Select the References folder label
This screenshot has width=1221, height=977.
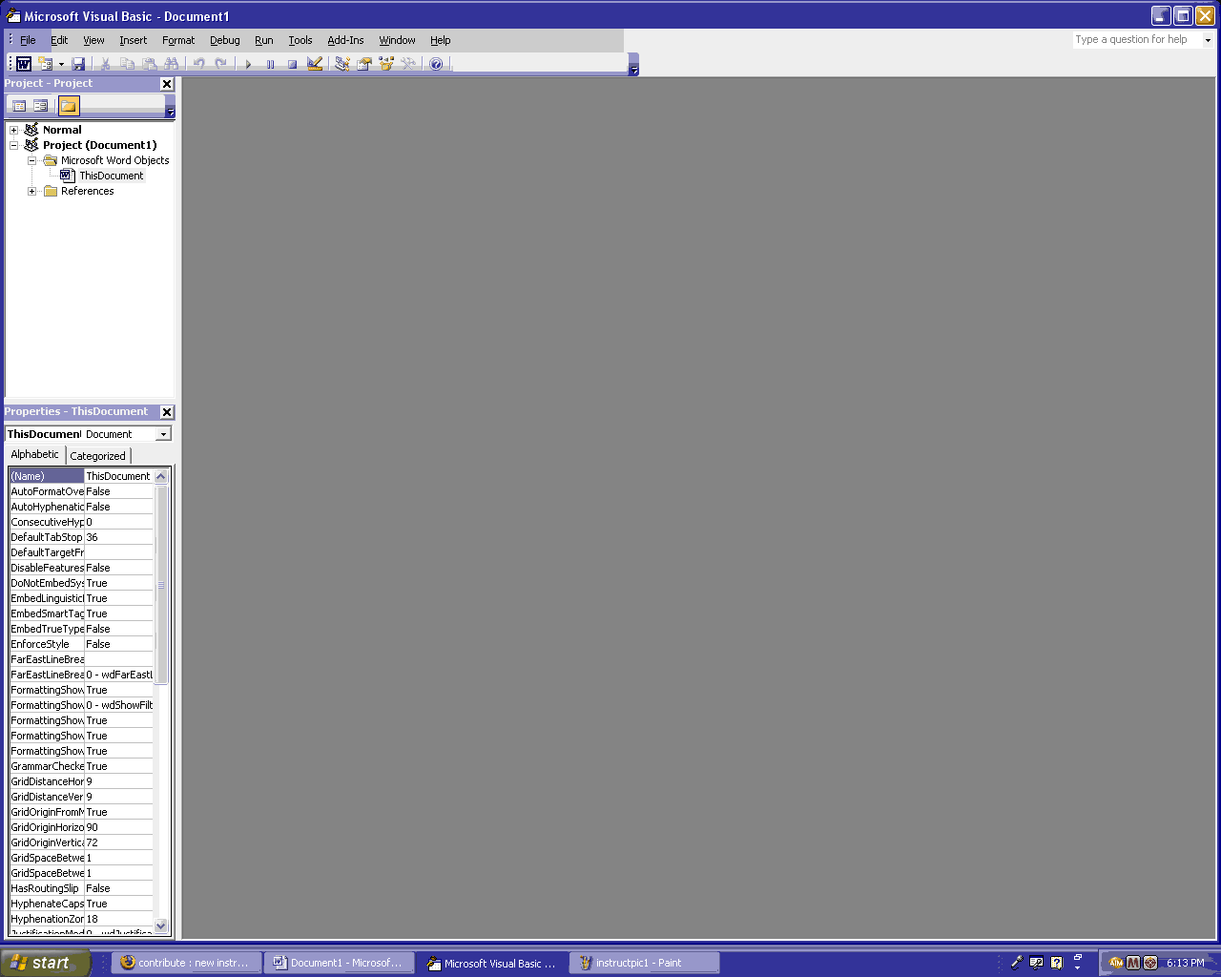point(87,191)
